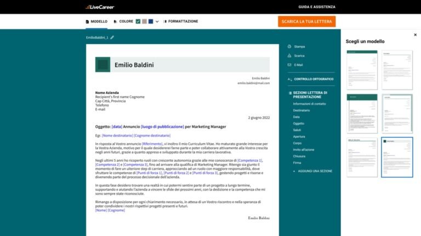Viewport: 421px width, 236px height.
Task: Open Guida e Assistenza link
Action: (x=317, y=7)
